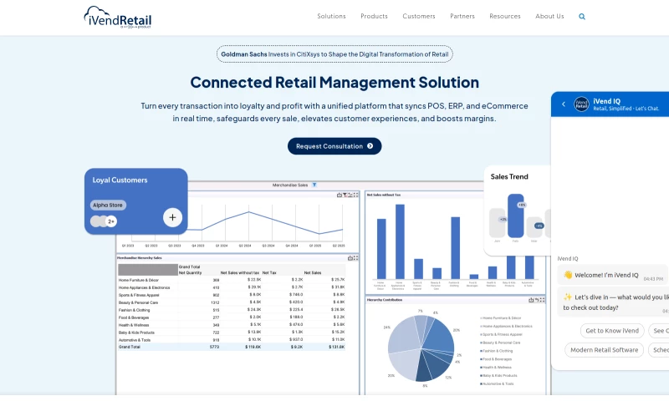Open Products menu
This screenshot has height=401, width=669.
[374, 16]
